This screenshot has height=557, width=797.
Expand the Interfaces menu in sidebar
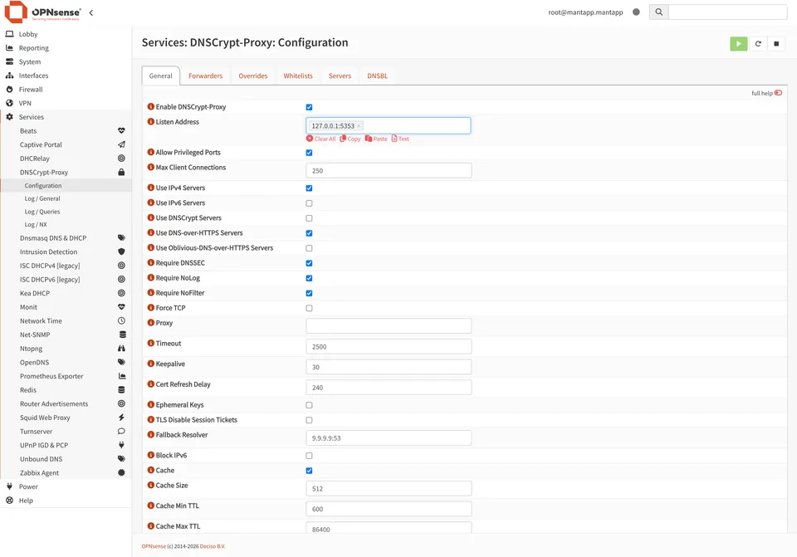pyautogui.click(x=33, y=76)
